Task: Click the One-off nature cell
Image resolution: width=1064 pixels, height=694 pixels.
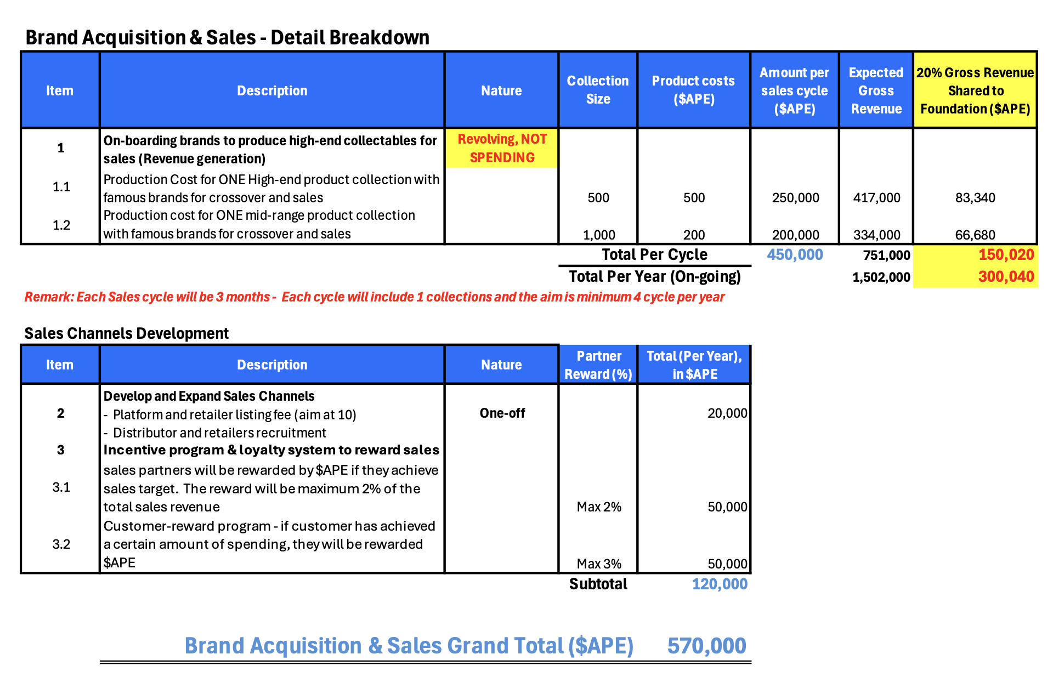Action: point(502,413)
